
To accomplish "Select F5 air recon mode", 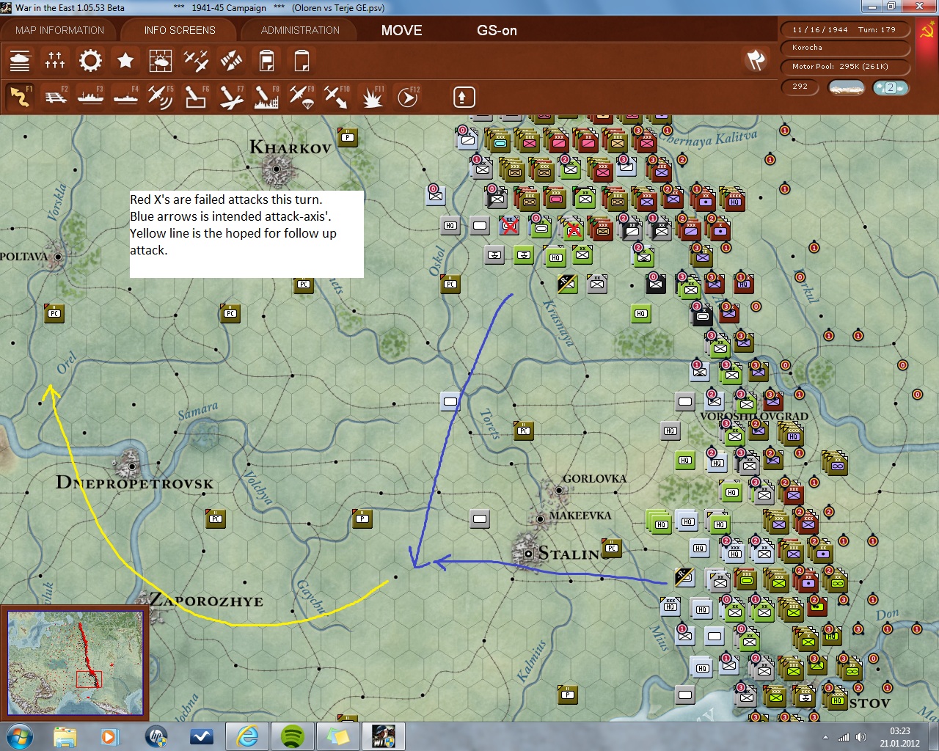I will point(161,97).
